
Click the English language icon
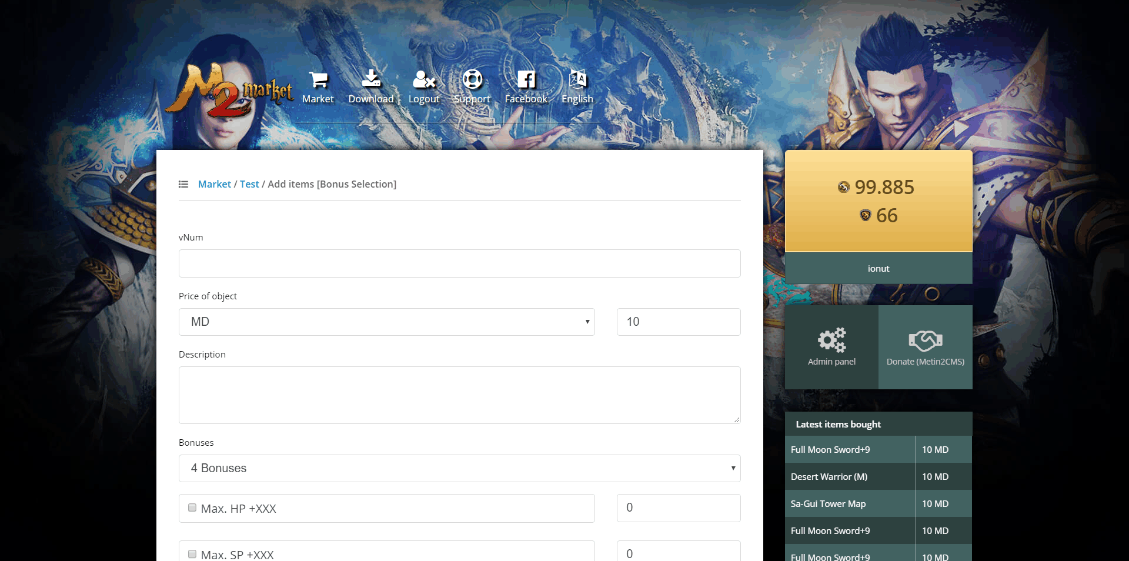(x=577, y=79)
